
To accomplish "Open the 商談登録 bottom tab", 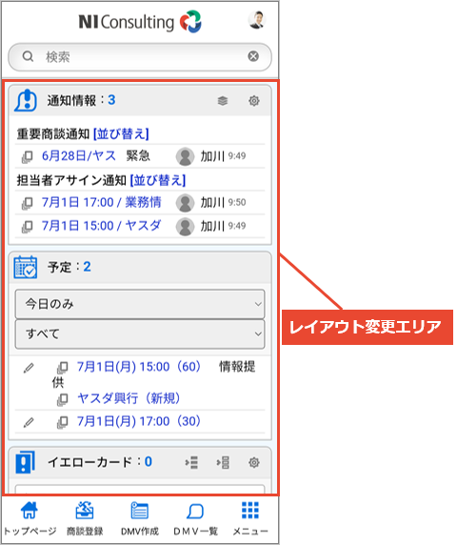I will [85, 518].
